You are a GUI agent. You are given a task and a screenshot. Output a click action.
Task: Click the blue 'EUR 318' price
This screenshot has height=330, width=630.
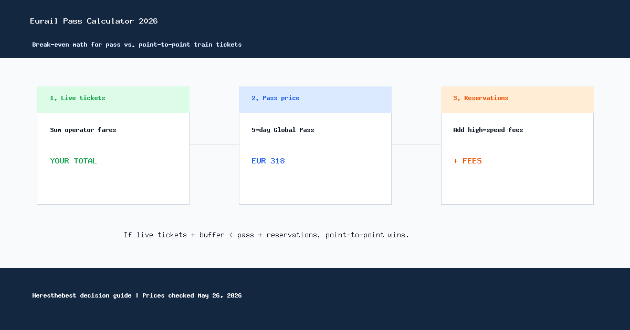(268, 161)
